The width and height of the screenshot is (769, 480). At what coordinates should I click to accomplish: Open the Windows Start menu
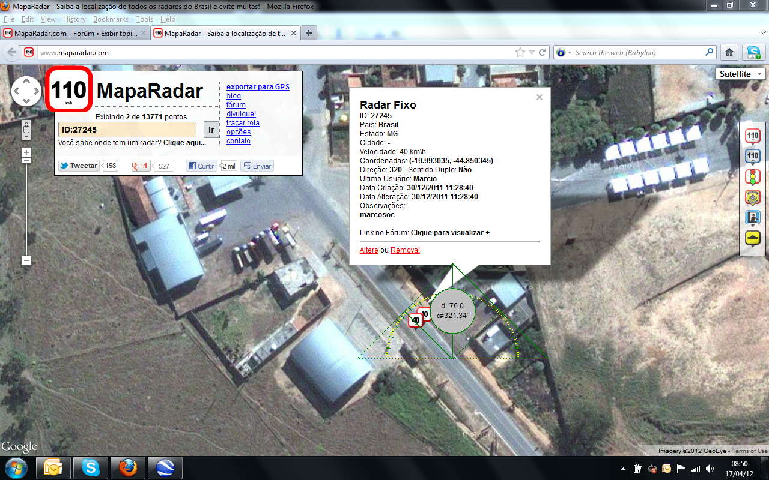[16, 467]
